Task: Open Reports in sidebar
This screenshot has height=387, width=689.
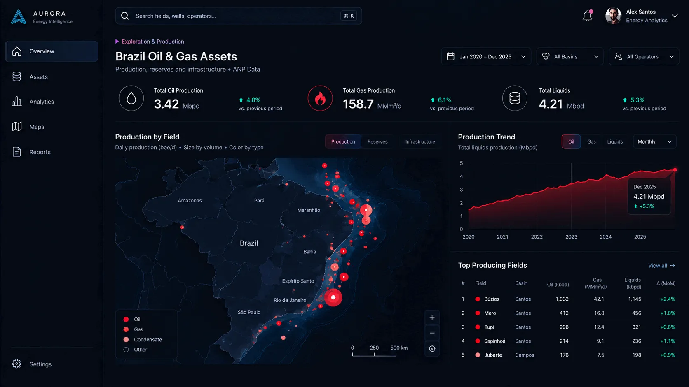Action: click(52, 152)
